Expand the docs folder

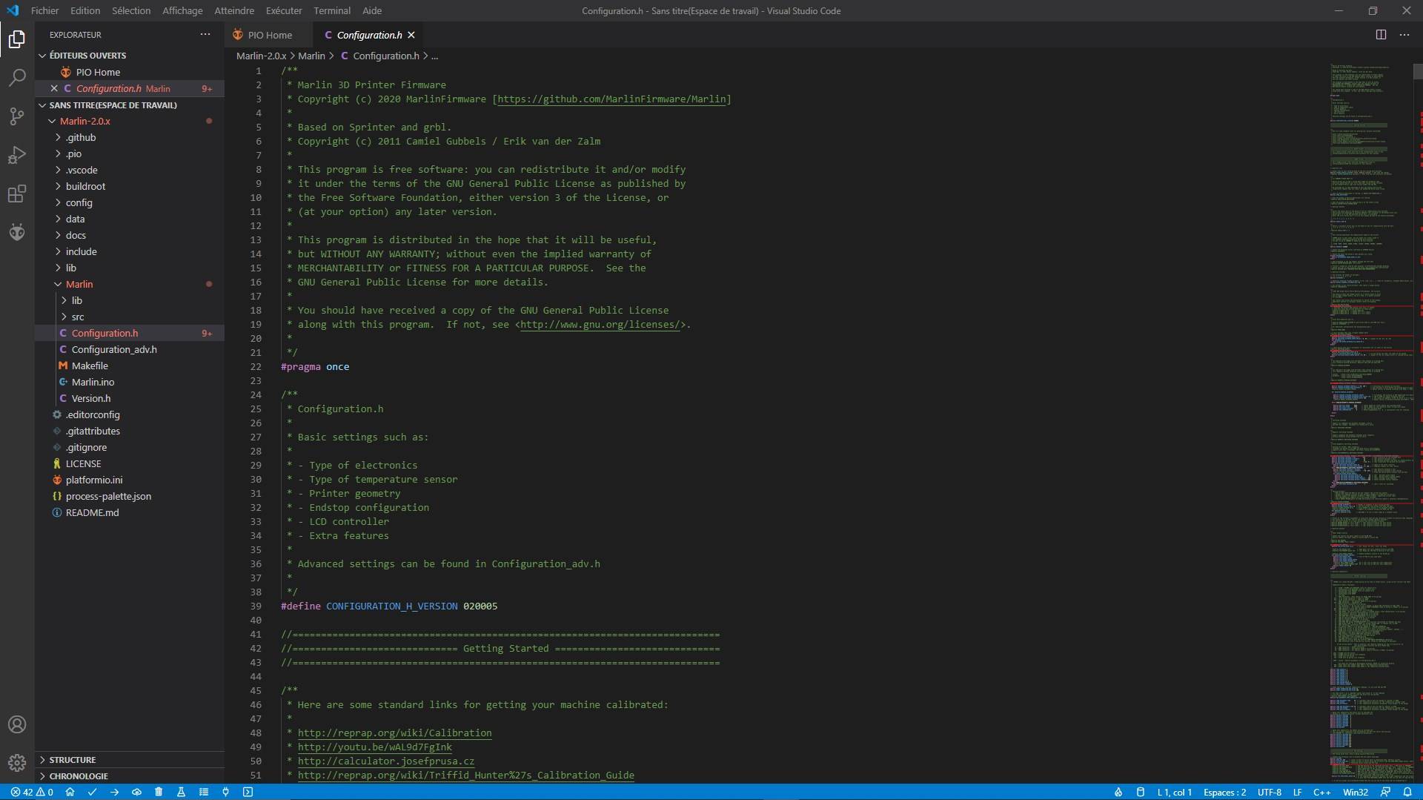tap(76, 235)
